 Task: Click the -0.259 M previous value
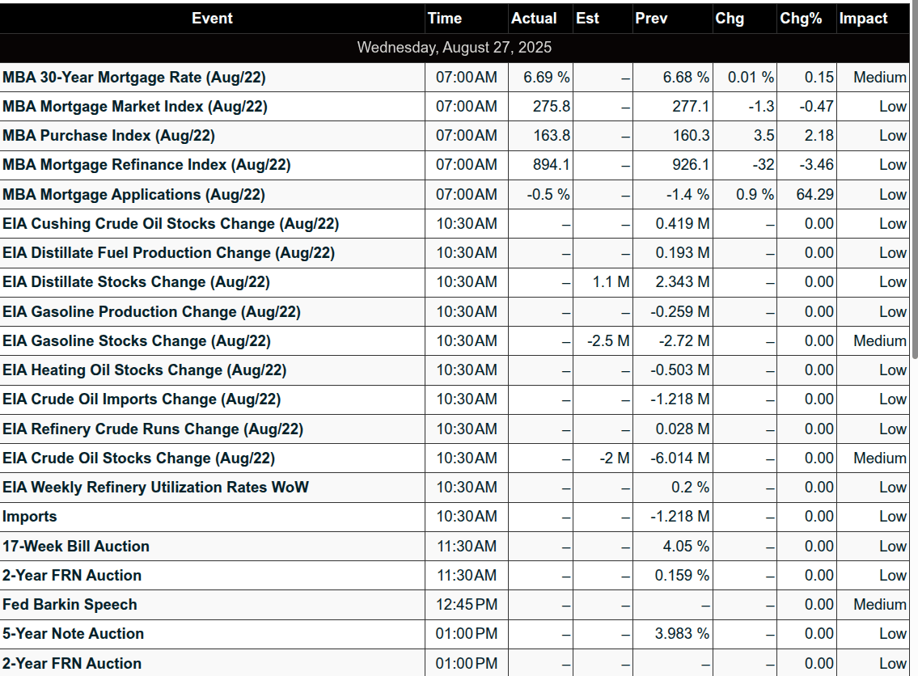679,311
